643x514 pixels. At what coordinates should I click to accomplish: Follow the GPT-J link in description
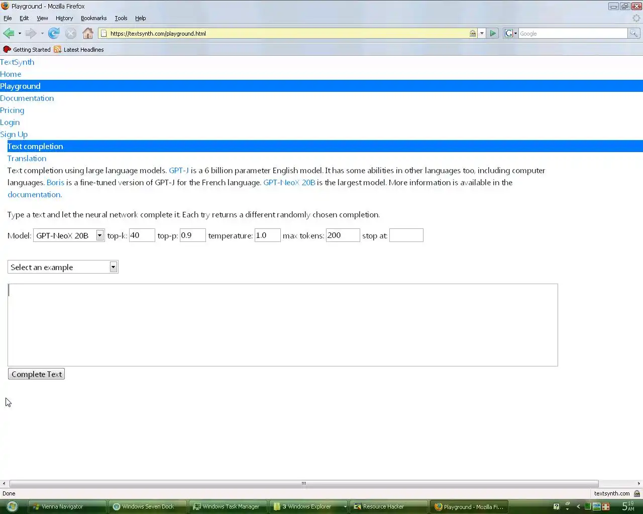tap(179, 171)
